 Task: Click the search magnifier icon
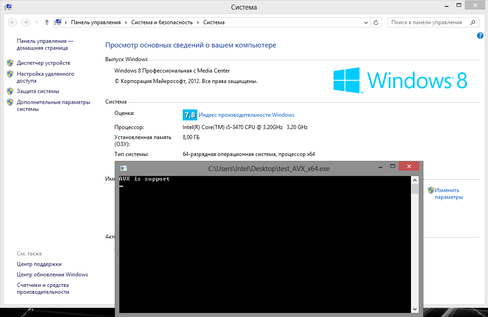point(473,22)
